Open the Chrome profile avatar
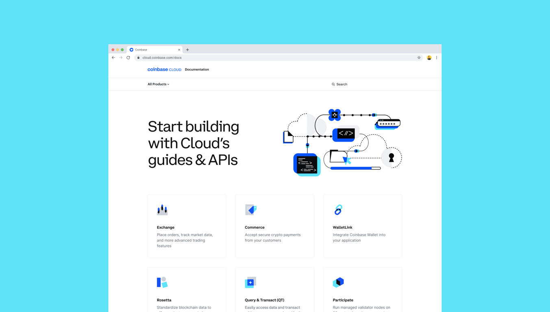Image resolution: width=550 pixels, height=312 pixels. click(429, 58)
